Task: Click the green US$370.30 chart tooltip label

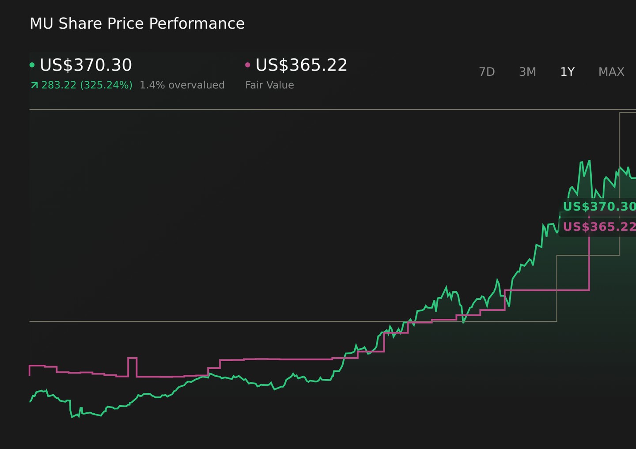Action: pos(599,206)
